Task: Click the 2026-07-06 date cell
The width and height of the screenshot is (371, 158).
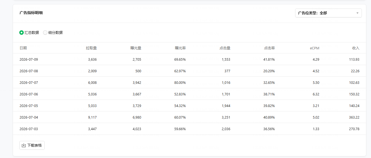Action: coord(29,94)
